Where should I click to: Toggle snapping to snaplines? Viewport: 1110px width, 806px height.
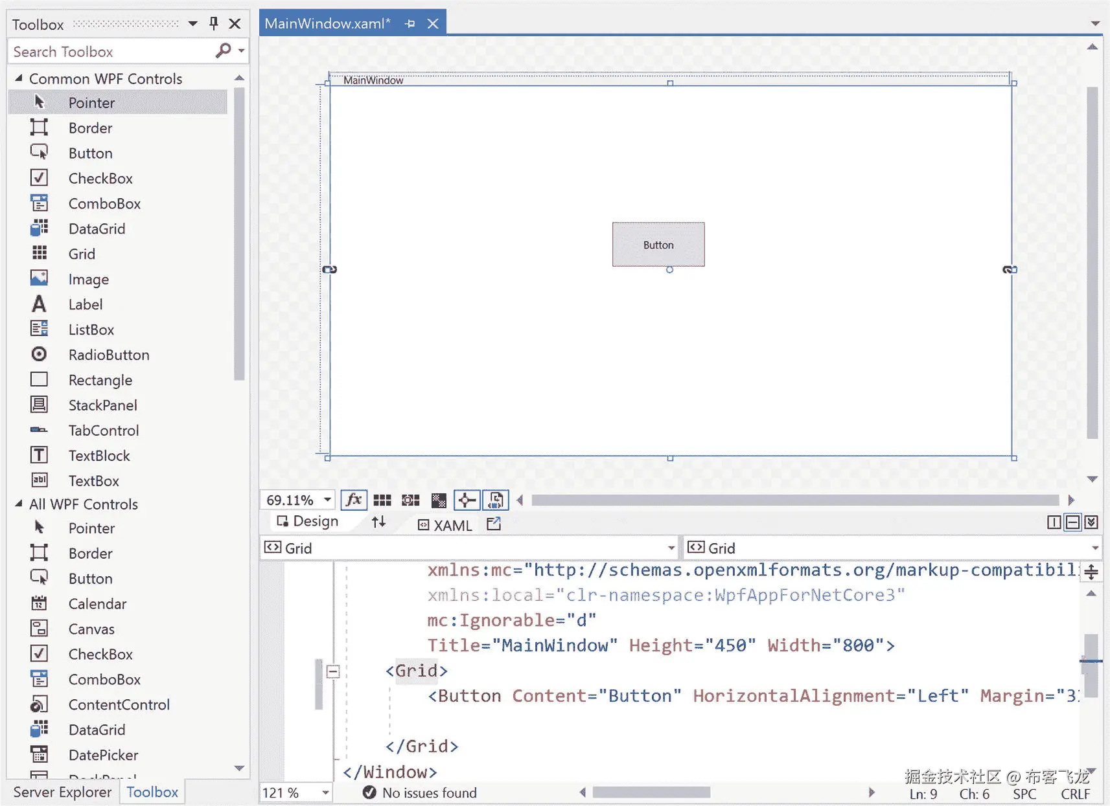coord(468,499)
